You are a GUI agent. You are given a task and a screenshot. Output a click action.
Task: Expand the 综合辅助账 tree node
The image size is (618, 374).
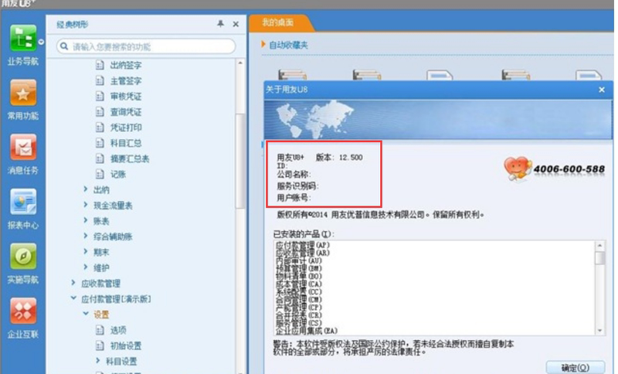[86, 236]
